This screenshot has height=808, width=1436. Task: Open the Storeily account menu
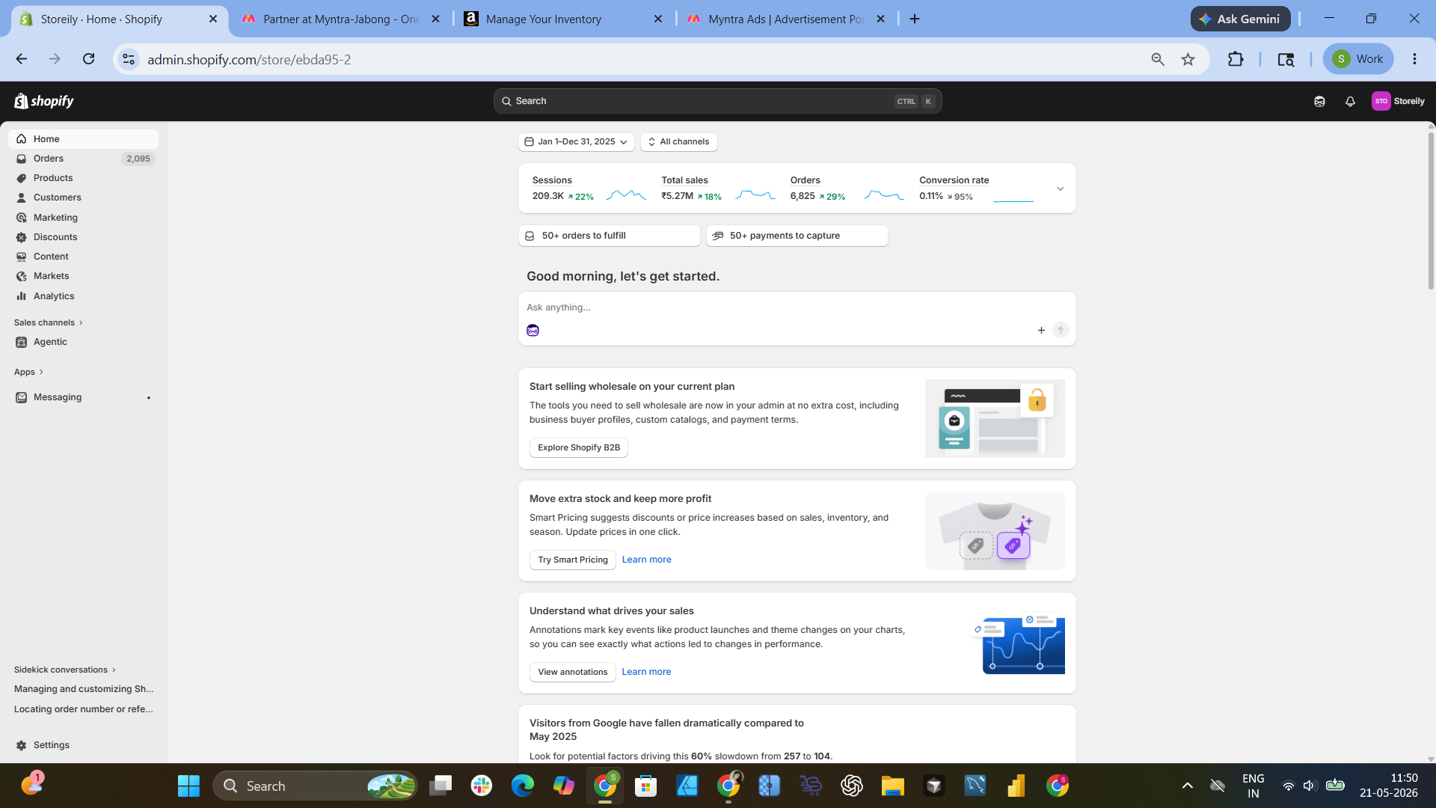pos(1398,101)
